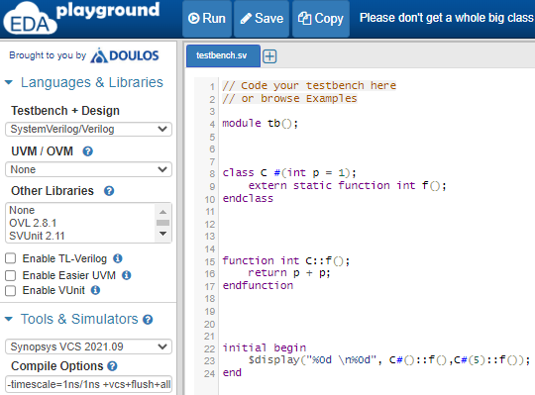Open Synopsys VCS 2021.09 simulator dropdown
Viewport: 535px width, 395px height.
(x=88, y=346)
